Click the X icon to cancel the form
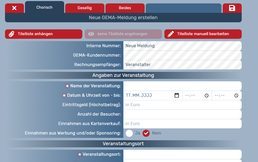The height and width of the screenshot is (162, 258). click(x=14, y=8)
